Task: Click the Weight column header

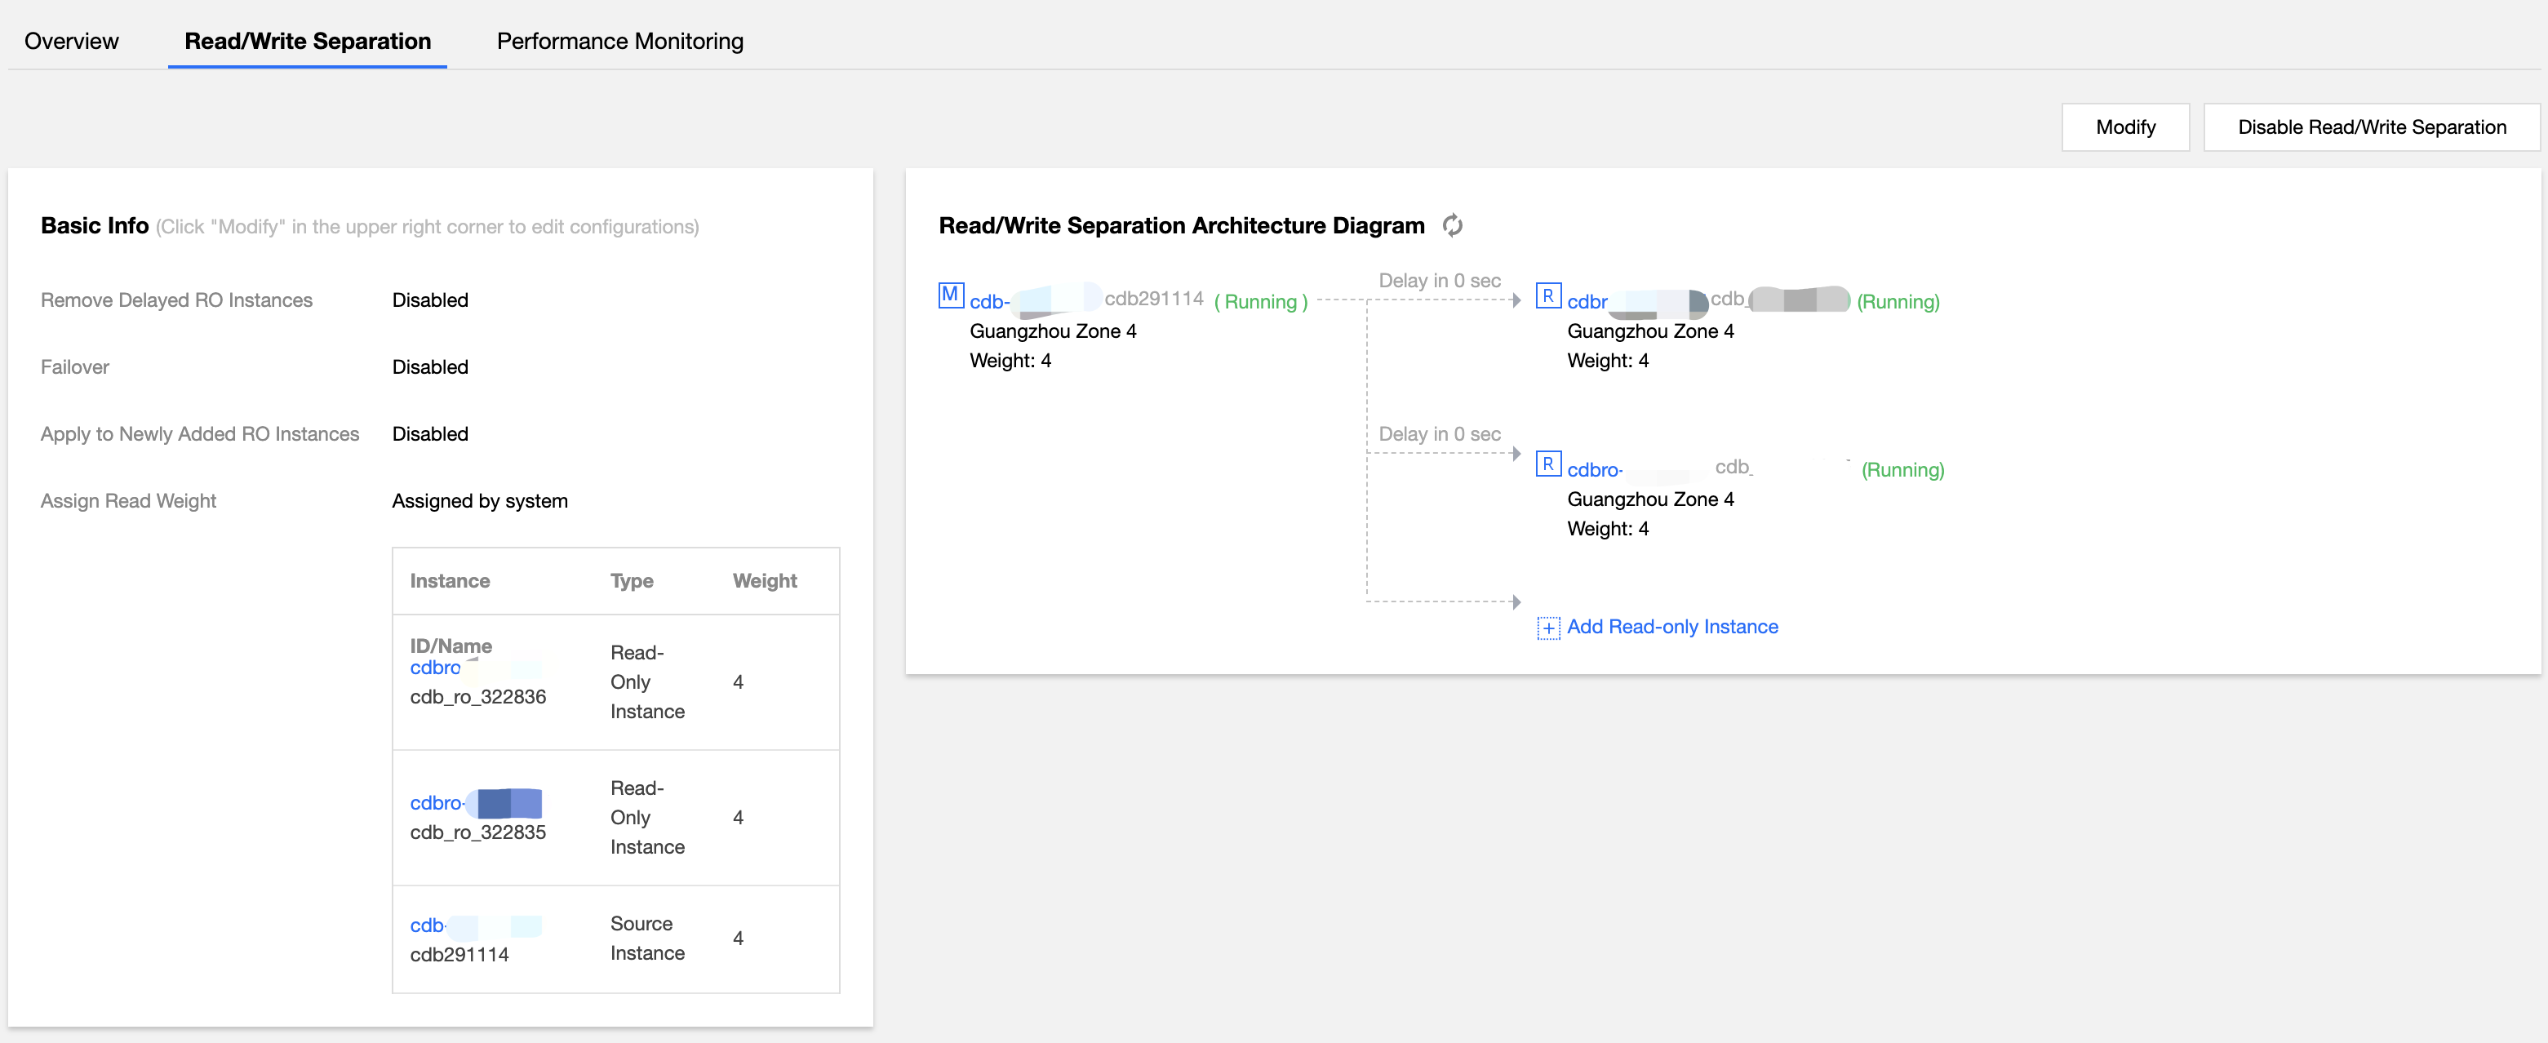Action: [764, 581]
